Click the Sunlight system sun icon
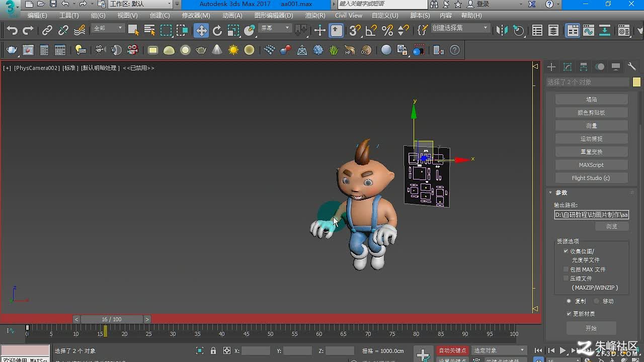644x362 pixels. click(x=233, y=50)
